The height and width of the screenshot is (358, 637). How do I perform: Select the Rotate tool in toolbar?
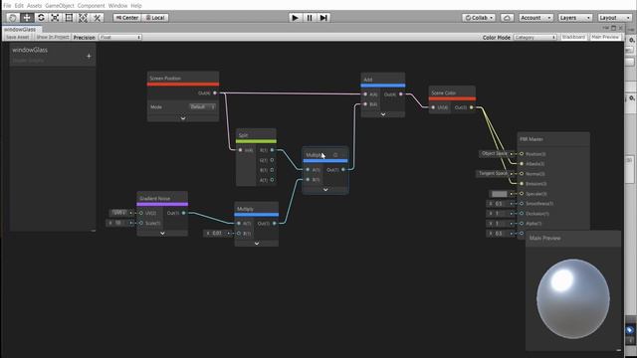[x=41, y=18]
